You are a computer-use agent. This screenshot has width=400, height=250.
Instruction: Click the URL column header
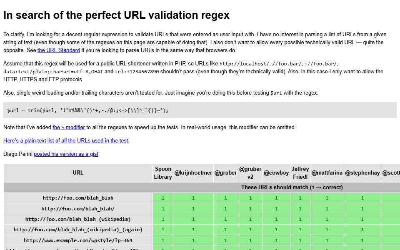[78, 173]
